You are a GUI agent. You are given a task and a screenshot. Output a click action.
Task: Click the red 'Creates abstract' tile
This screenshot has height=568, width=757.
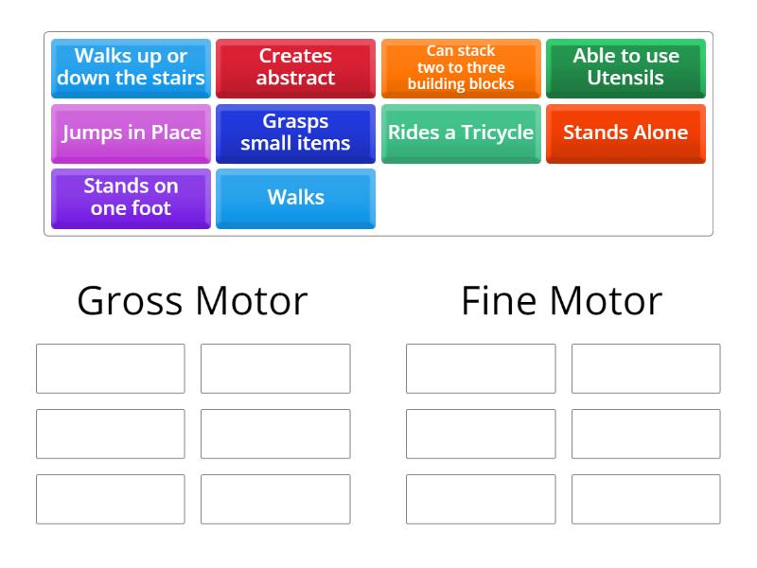pos(295,67)
